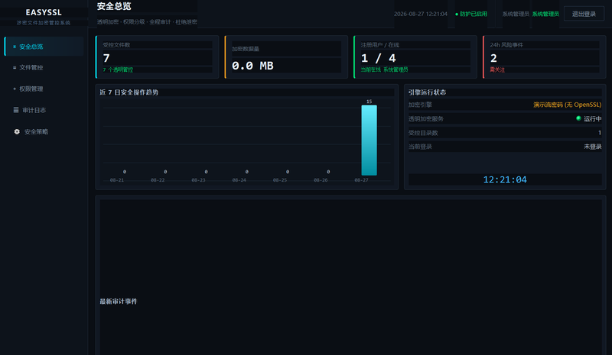Click the 24h 风险事件 card label
This screenshot has height=355, width=612.
[506, 45]
